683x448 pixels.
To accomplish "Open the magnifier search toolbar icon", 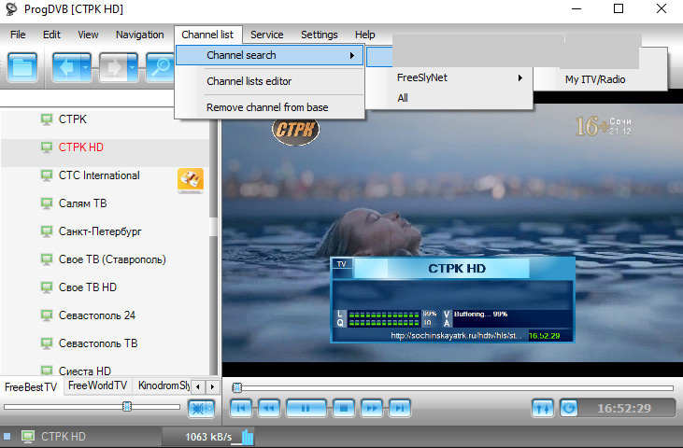I will pyautogui.click(x=161, y=67).
